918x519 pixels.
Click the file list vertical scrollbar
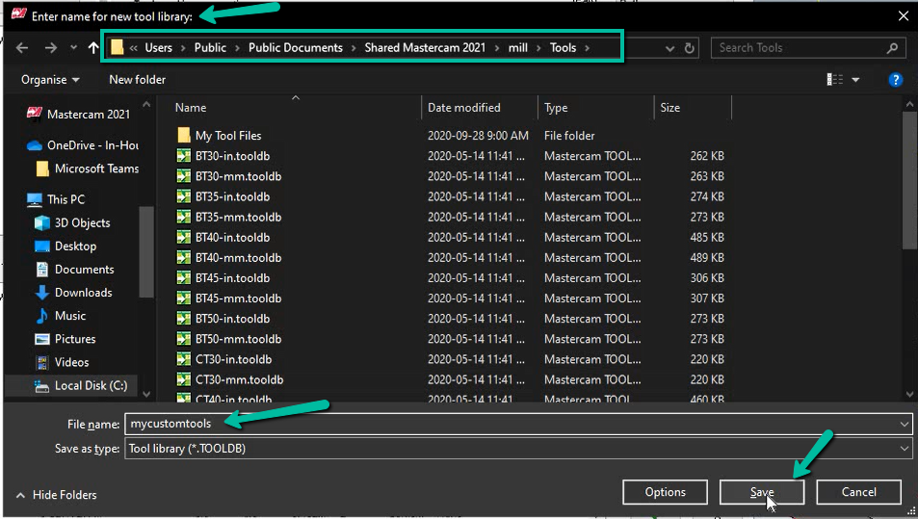click(x=909, y=180)
